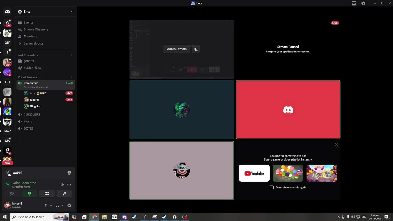Open Discord direct messages home icon

point(7,12)
